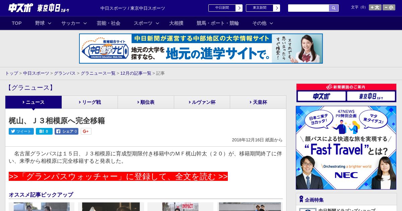Switch to the ルヴァン杯 tab

point(202,102)
